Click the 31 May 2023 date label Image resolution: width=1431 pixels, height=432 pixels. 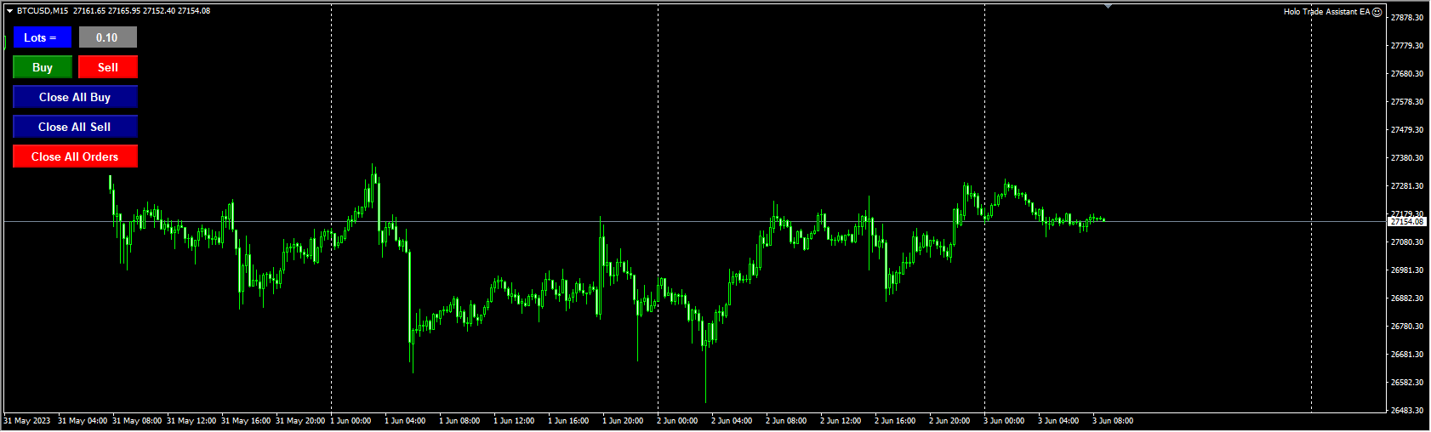pyautogui.click(x=27, y=421)
